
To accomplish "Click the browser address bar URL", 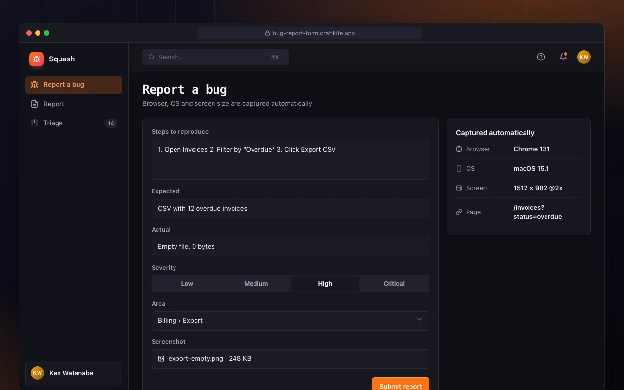I will coord(310,33).
